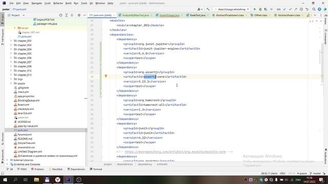This screenshot has height=184, width=328.
Task: Click the Stop square icon
Action: click(x=271, y=9)
